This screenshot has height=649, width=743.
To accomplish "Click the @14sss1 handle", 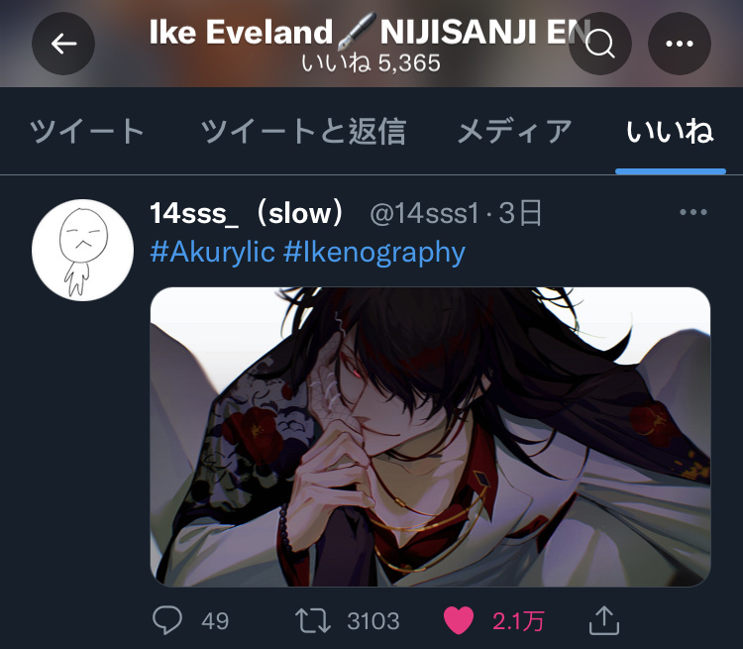I will [x=425, y=213].
